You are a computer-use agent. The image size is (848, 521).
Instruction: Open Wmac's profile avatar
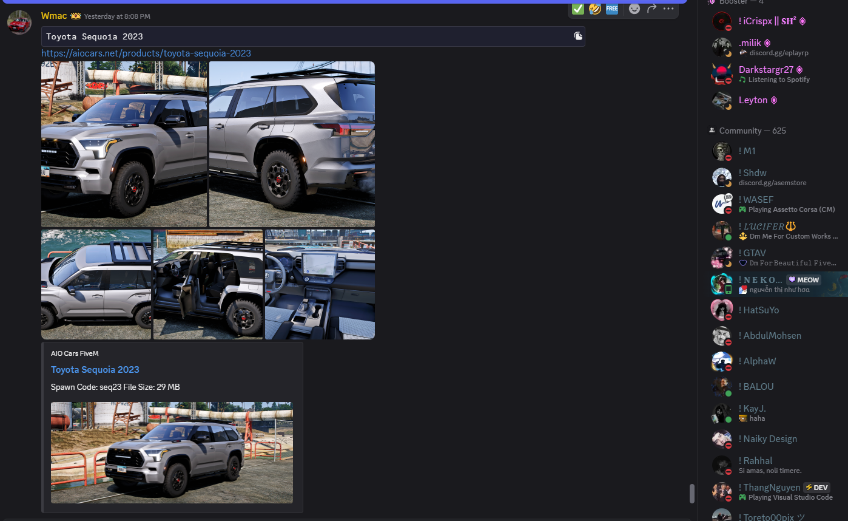(19, 22)
